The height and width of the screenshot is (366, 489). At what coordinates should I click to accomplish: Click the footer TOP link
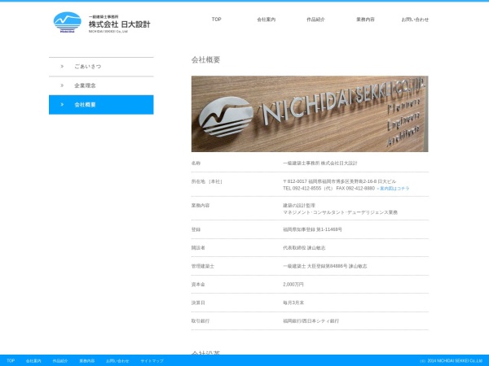click(x=11, y=360)
